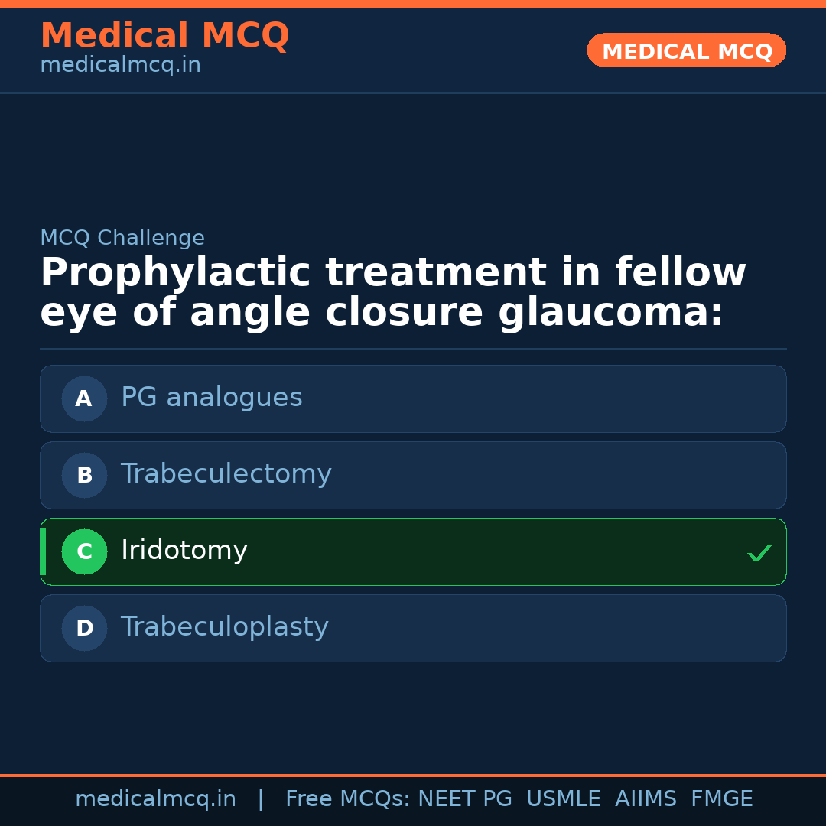Choose the Trabeculoplasty answer
The image size is (826, 826).
(x=224, y=627)
